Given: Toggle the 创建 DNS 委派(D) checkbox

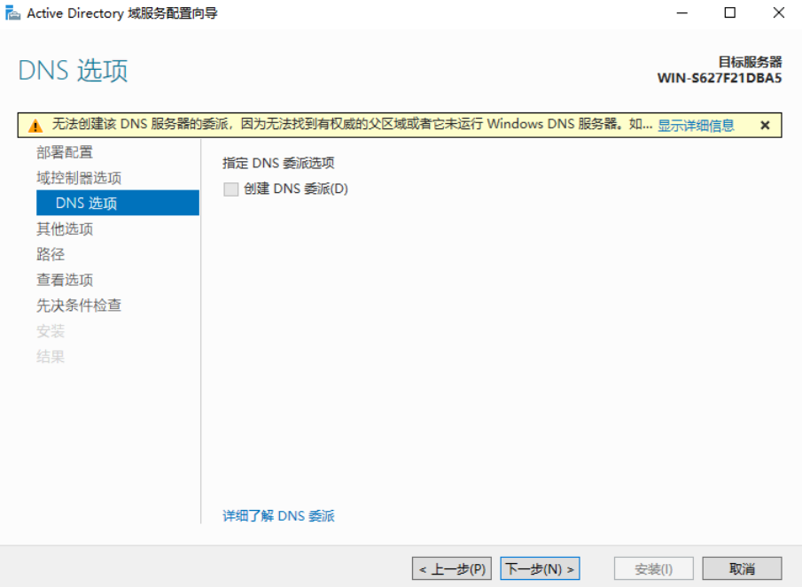Looking at the screenshot, I should pyautogui.click(x=230, y=189).
